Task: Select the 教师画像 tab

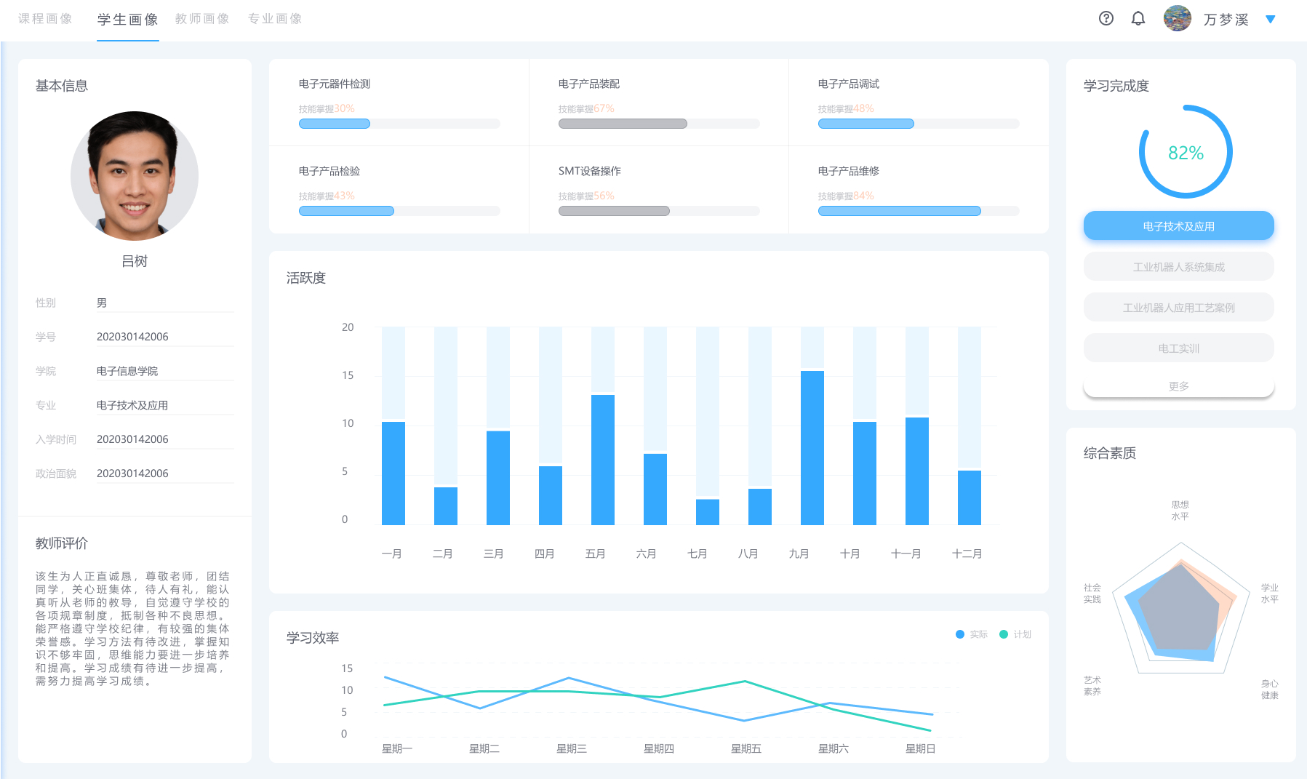Action: pyautogui.click(x=202, y=19)
